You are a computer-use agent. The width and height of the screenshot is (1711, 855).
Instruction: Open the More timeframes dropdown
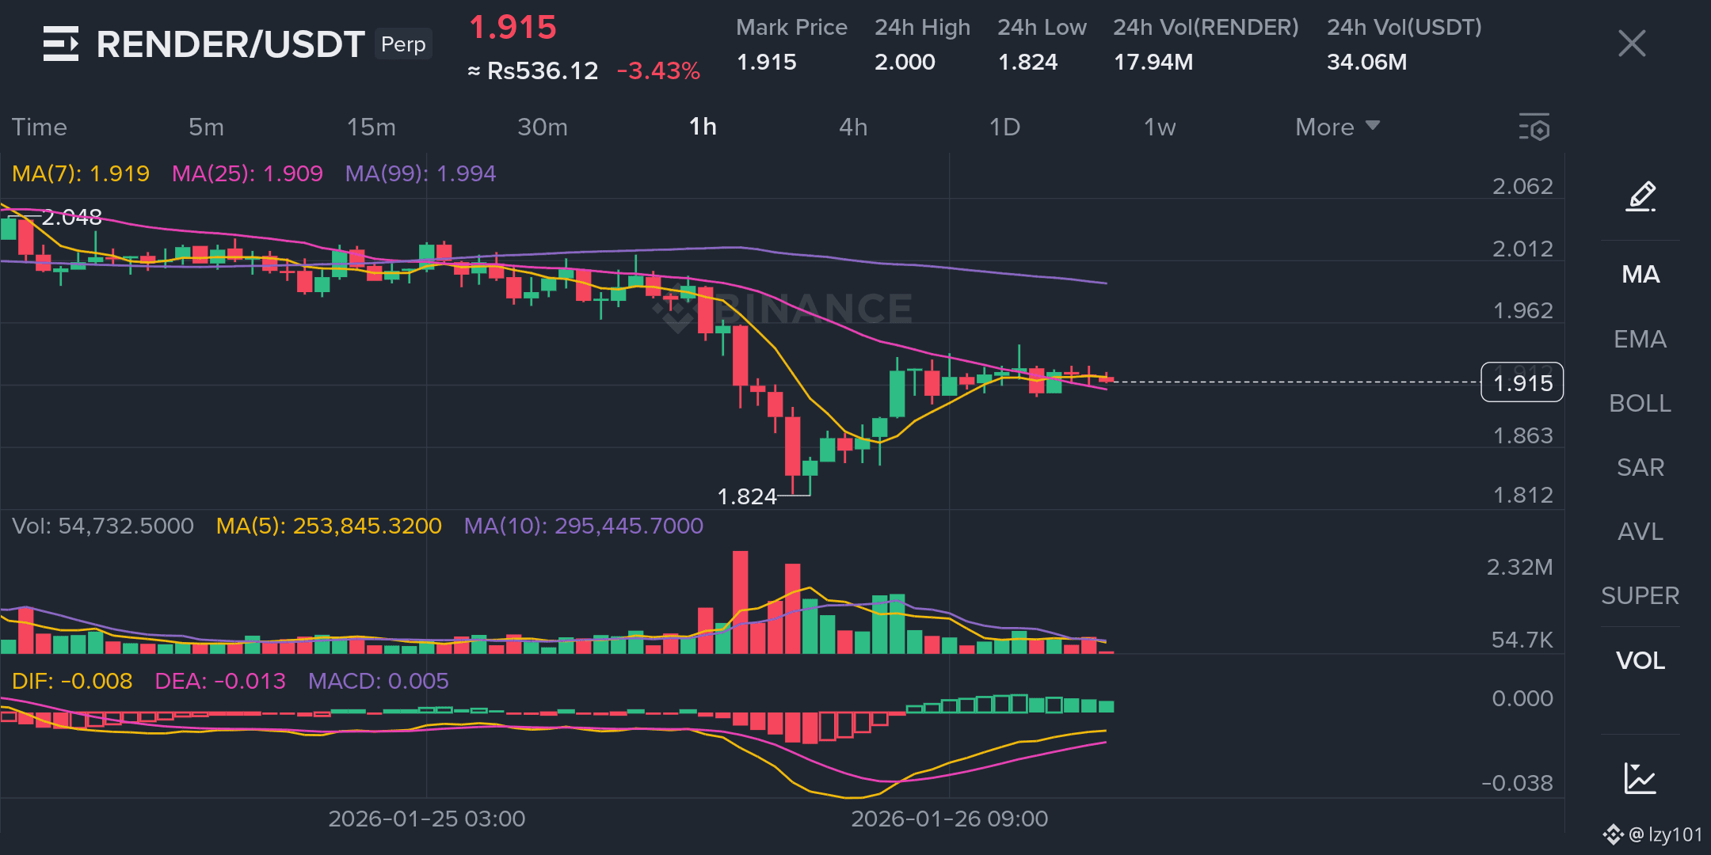pos(1337,127)
